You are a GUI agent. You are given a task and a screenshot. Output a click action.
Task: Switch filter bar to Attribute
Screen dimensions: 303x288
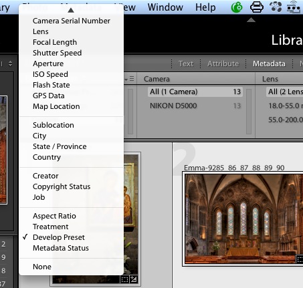tap(223, 63)
